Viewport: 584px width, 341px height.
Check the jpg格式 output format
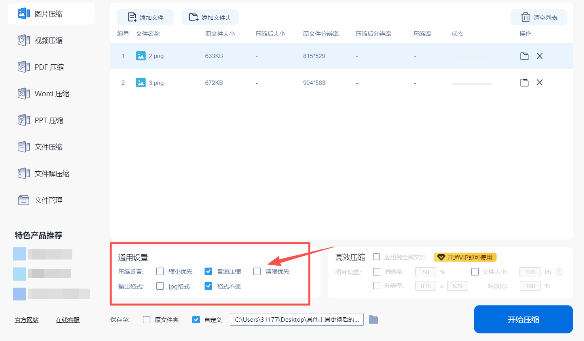point(160,286)
